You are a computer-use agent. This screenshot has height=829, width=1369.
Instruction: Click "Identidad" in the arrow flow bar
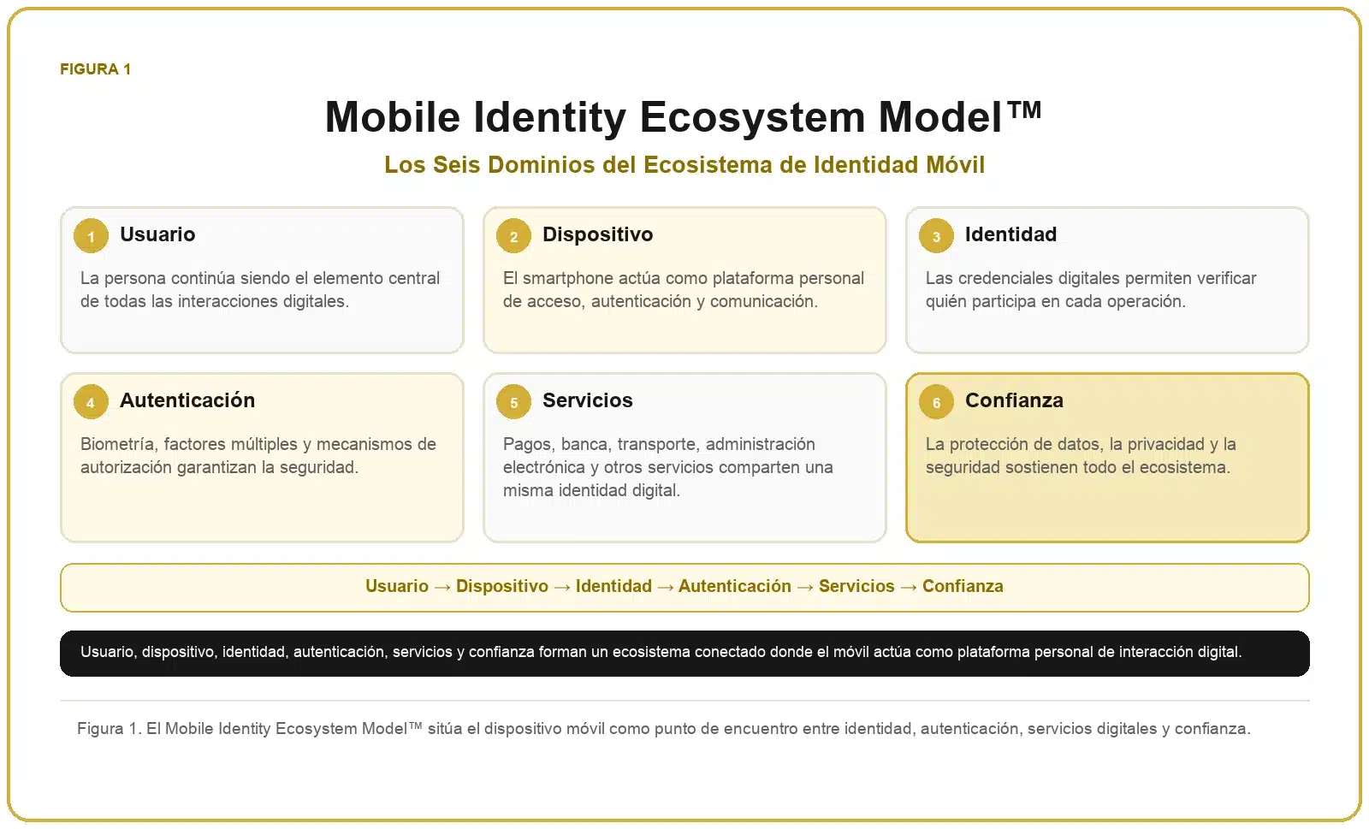coord(613,586)
